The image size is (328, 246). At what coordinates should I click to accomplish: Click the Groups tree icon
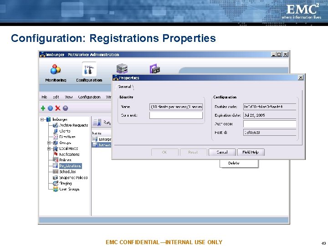click(56, 143)
